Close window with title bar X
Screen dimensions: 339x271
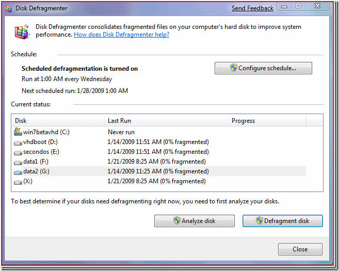[317, 6]
